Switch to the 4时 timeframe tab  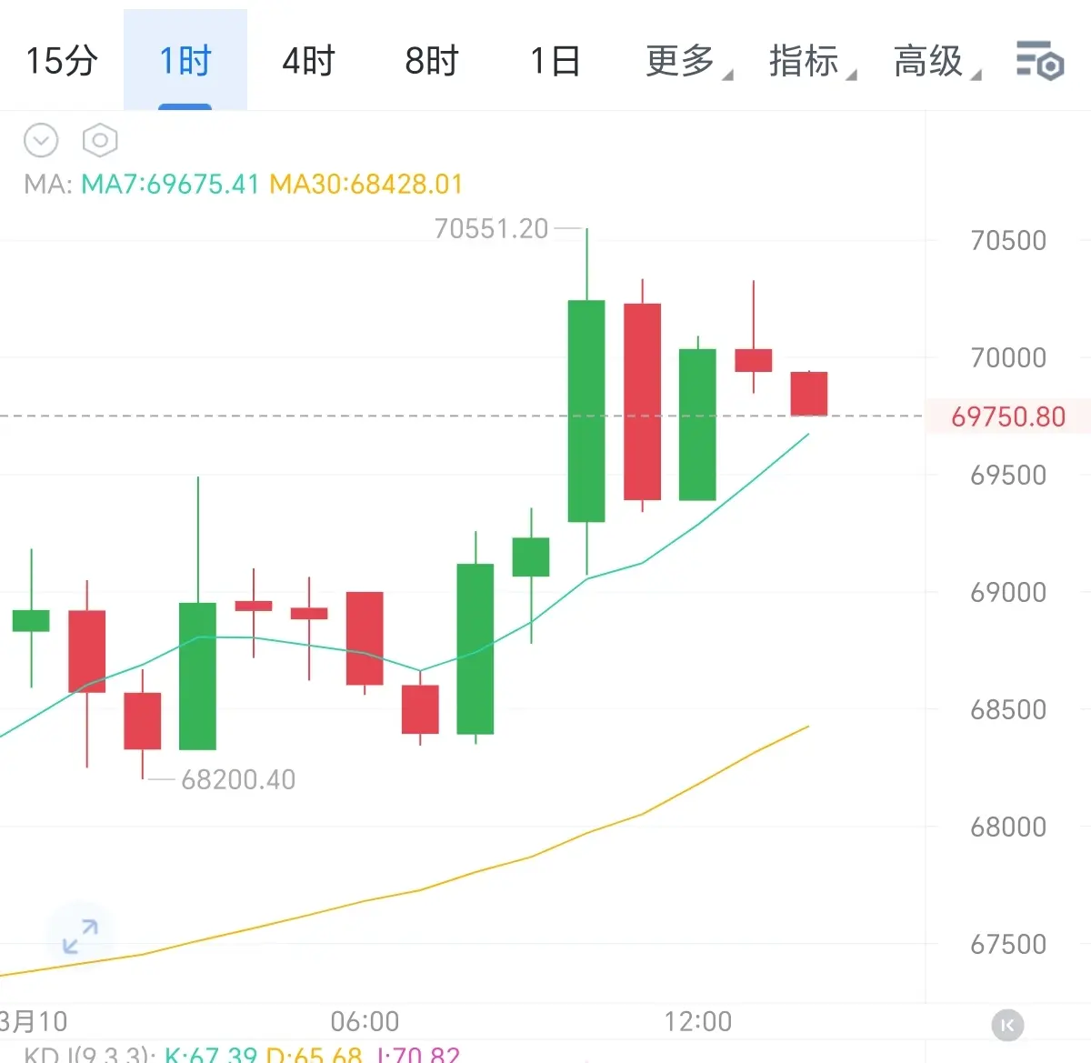(308, 61)
